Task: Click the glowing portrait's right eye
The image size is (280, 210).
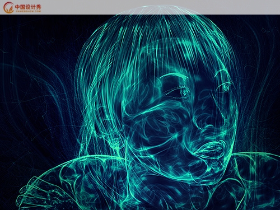Action: [x=226, y=87]
